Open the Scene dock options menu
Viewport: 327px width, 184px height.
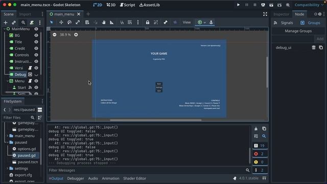pos(42,14)
